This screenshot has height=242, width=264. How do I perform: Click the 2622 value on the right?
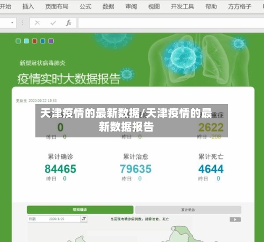click(x=211, y=127)
